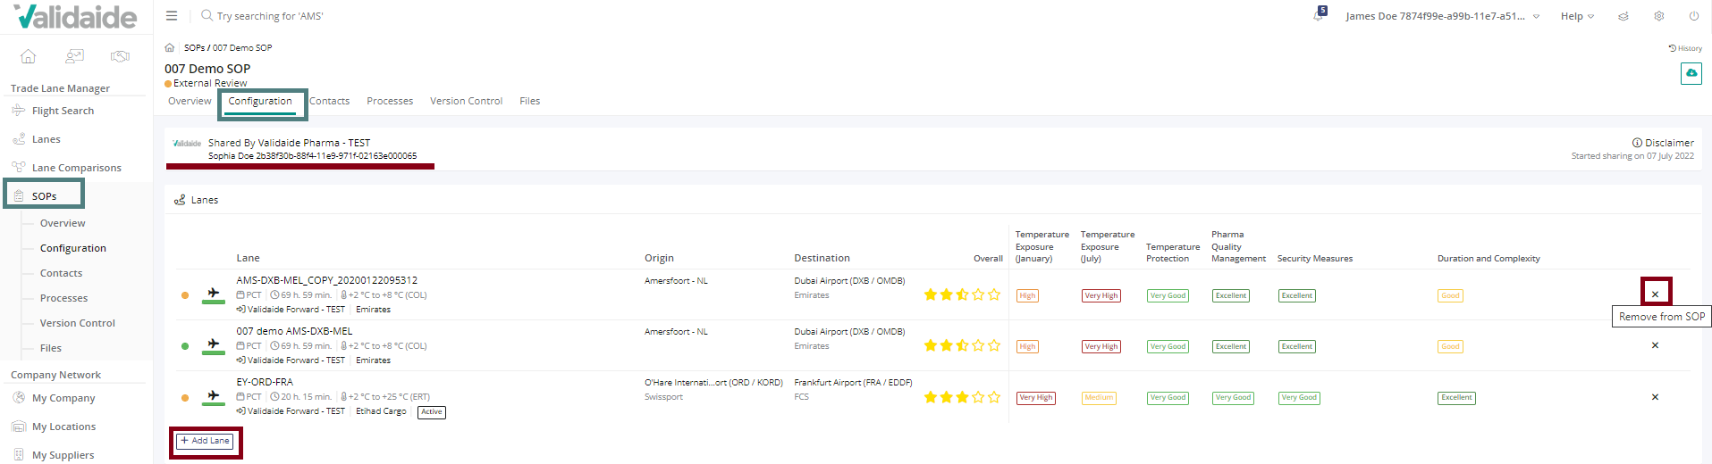1712x464 pixels.
Task: Click Security Measures column header
Action: point(1314,259)
